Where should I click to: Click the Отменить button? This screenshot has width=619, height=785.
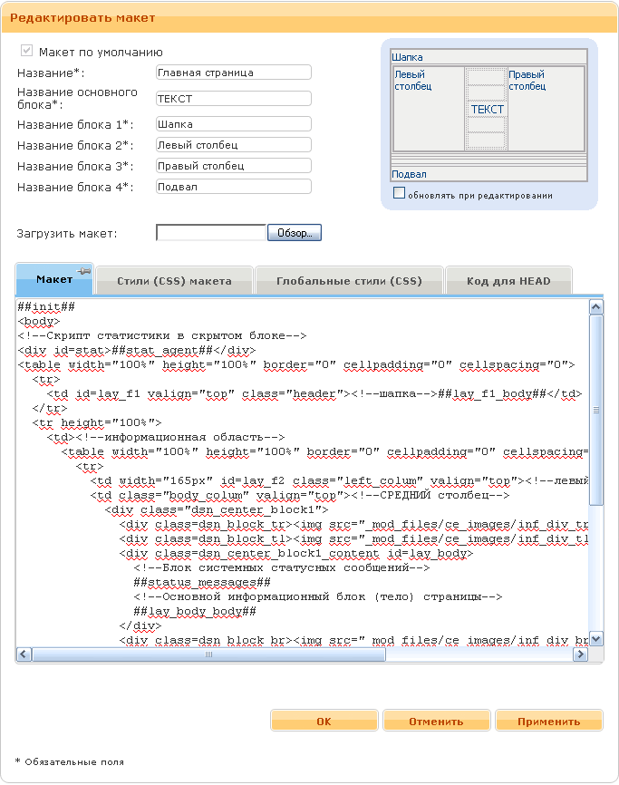tap(436, 722)
